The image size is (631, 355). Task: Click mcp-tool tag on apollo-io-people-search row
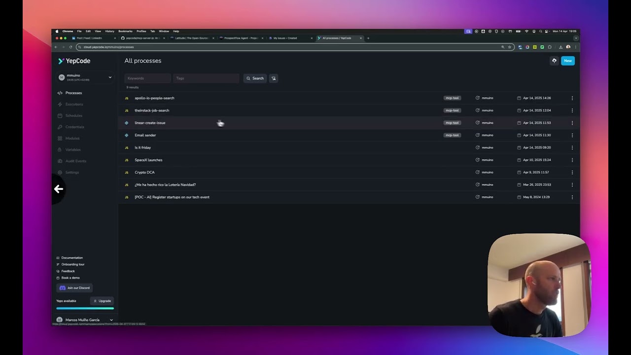[452, 98]
